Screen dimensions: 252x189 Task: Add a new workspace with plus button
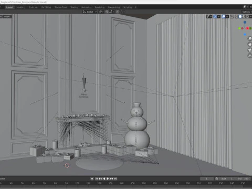(x=135, y=7)
